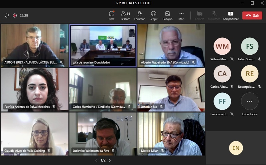Show the Pessoas participants list
The image size is (266, 165).
click(125, 15)
